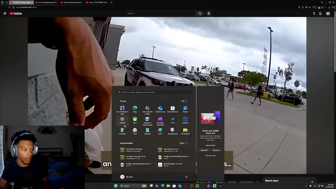The image size is (336, 189).
Task: Open the YouTube account avatar menu
Action: pos(328,13)
